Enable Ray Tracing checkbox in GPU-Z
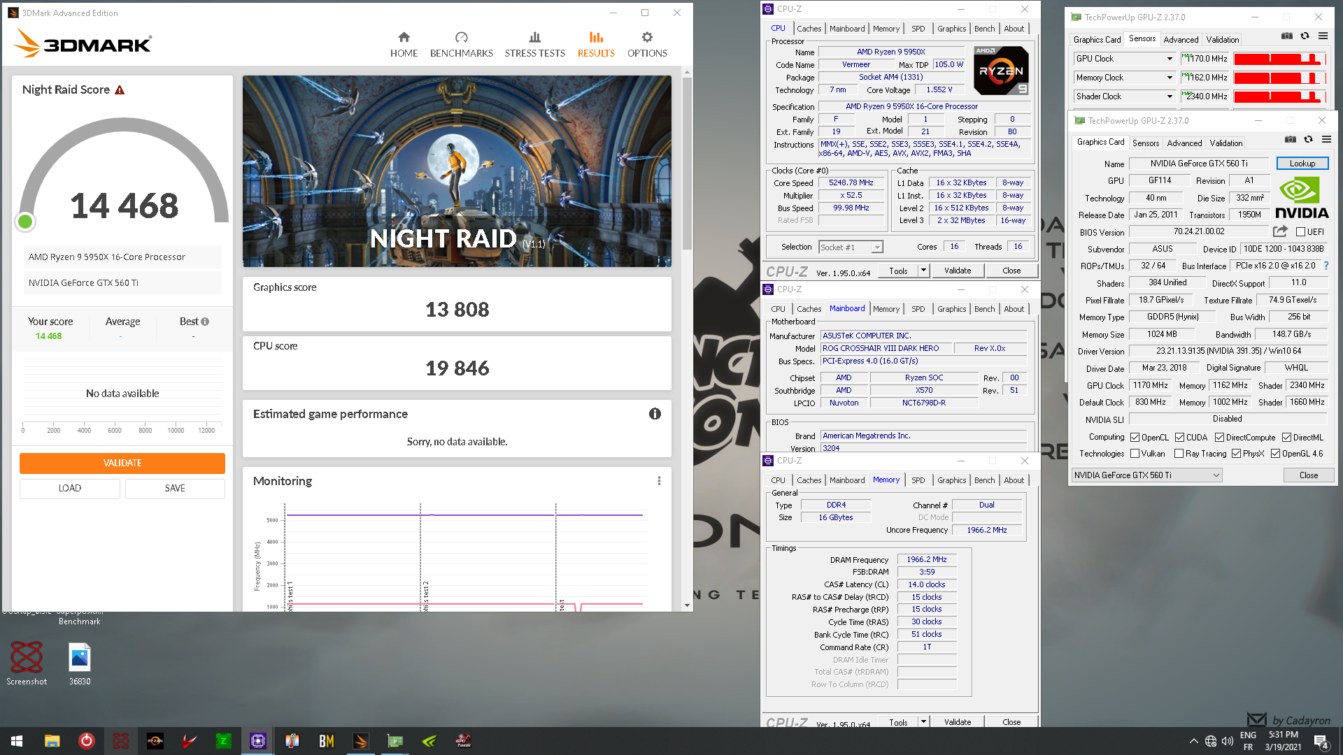The image size is (1343, 755). pyautogui.click(x=1179, y=454)
